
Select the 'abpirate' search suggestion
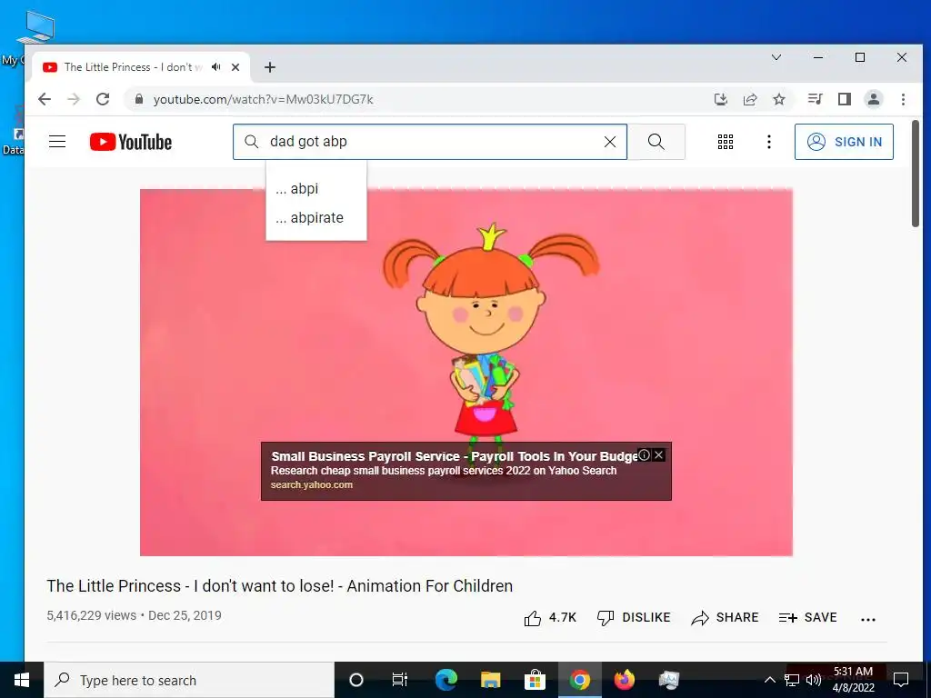pos(315,218)
